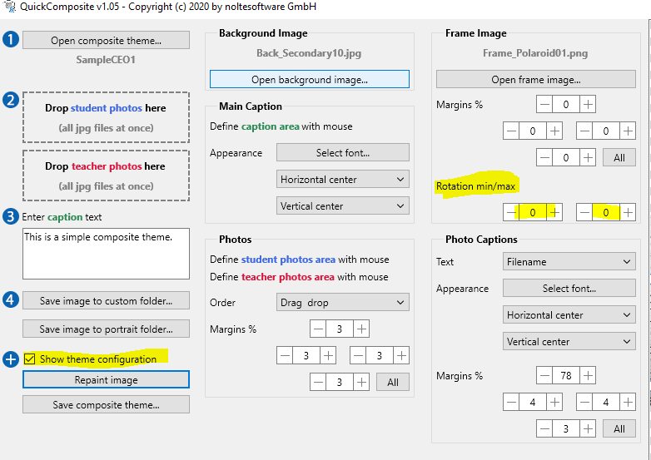This screenshot has height=460, width=651.
Task: Decrease Photo Captions left margin
Action: (x=511, y=402)
